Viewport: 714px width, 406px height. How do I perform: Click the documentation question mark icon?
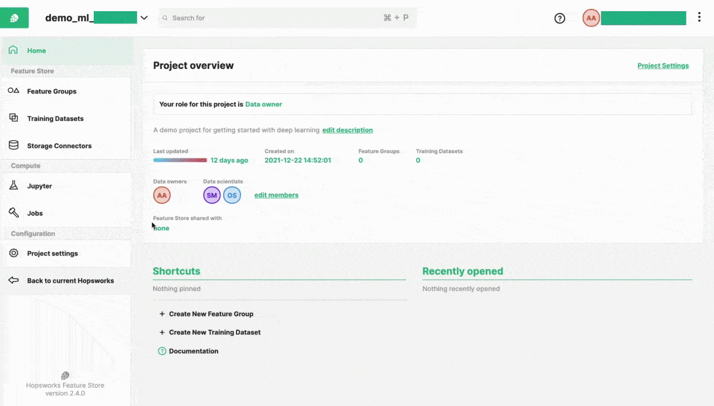pos(162,351)
